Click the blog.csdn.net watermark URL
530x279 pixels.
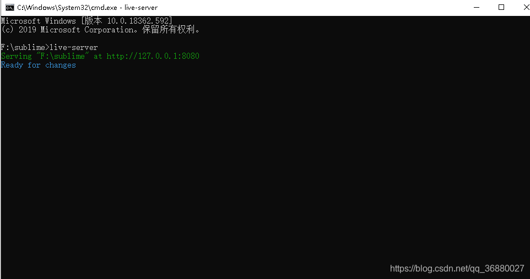(x=457, y=269)
